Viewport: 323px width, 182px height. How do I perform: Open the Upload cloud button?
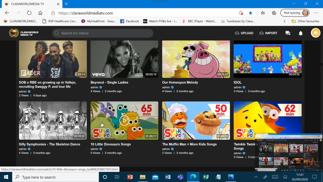244,33
